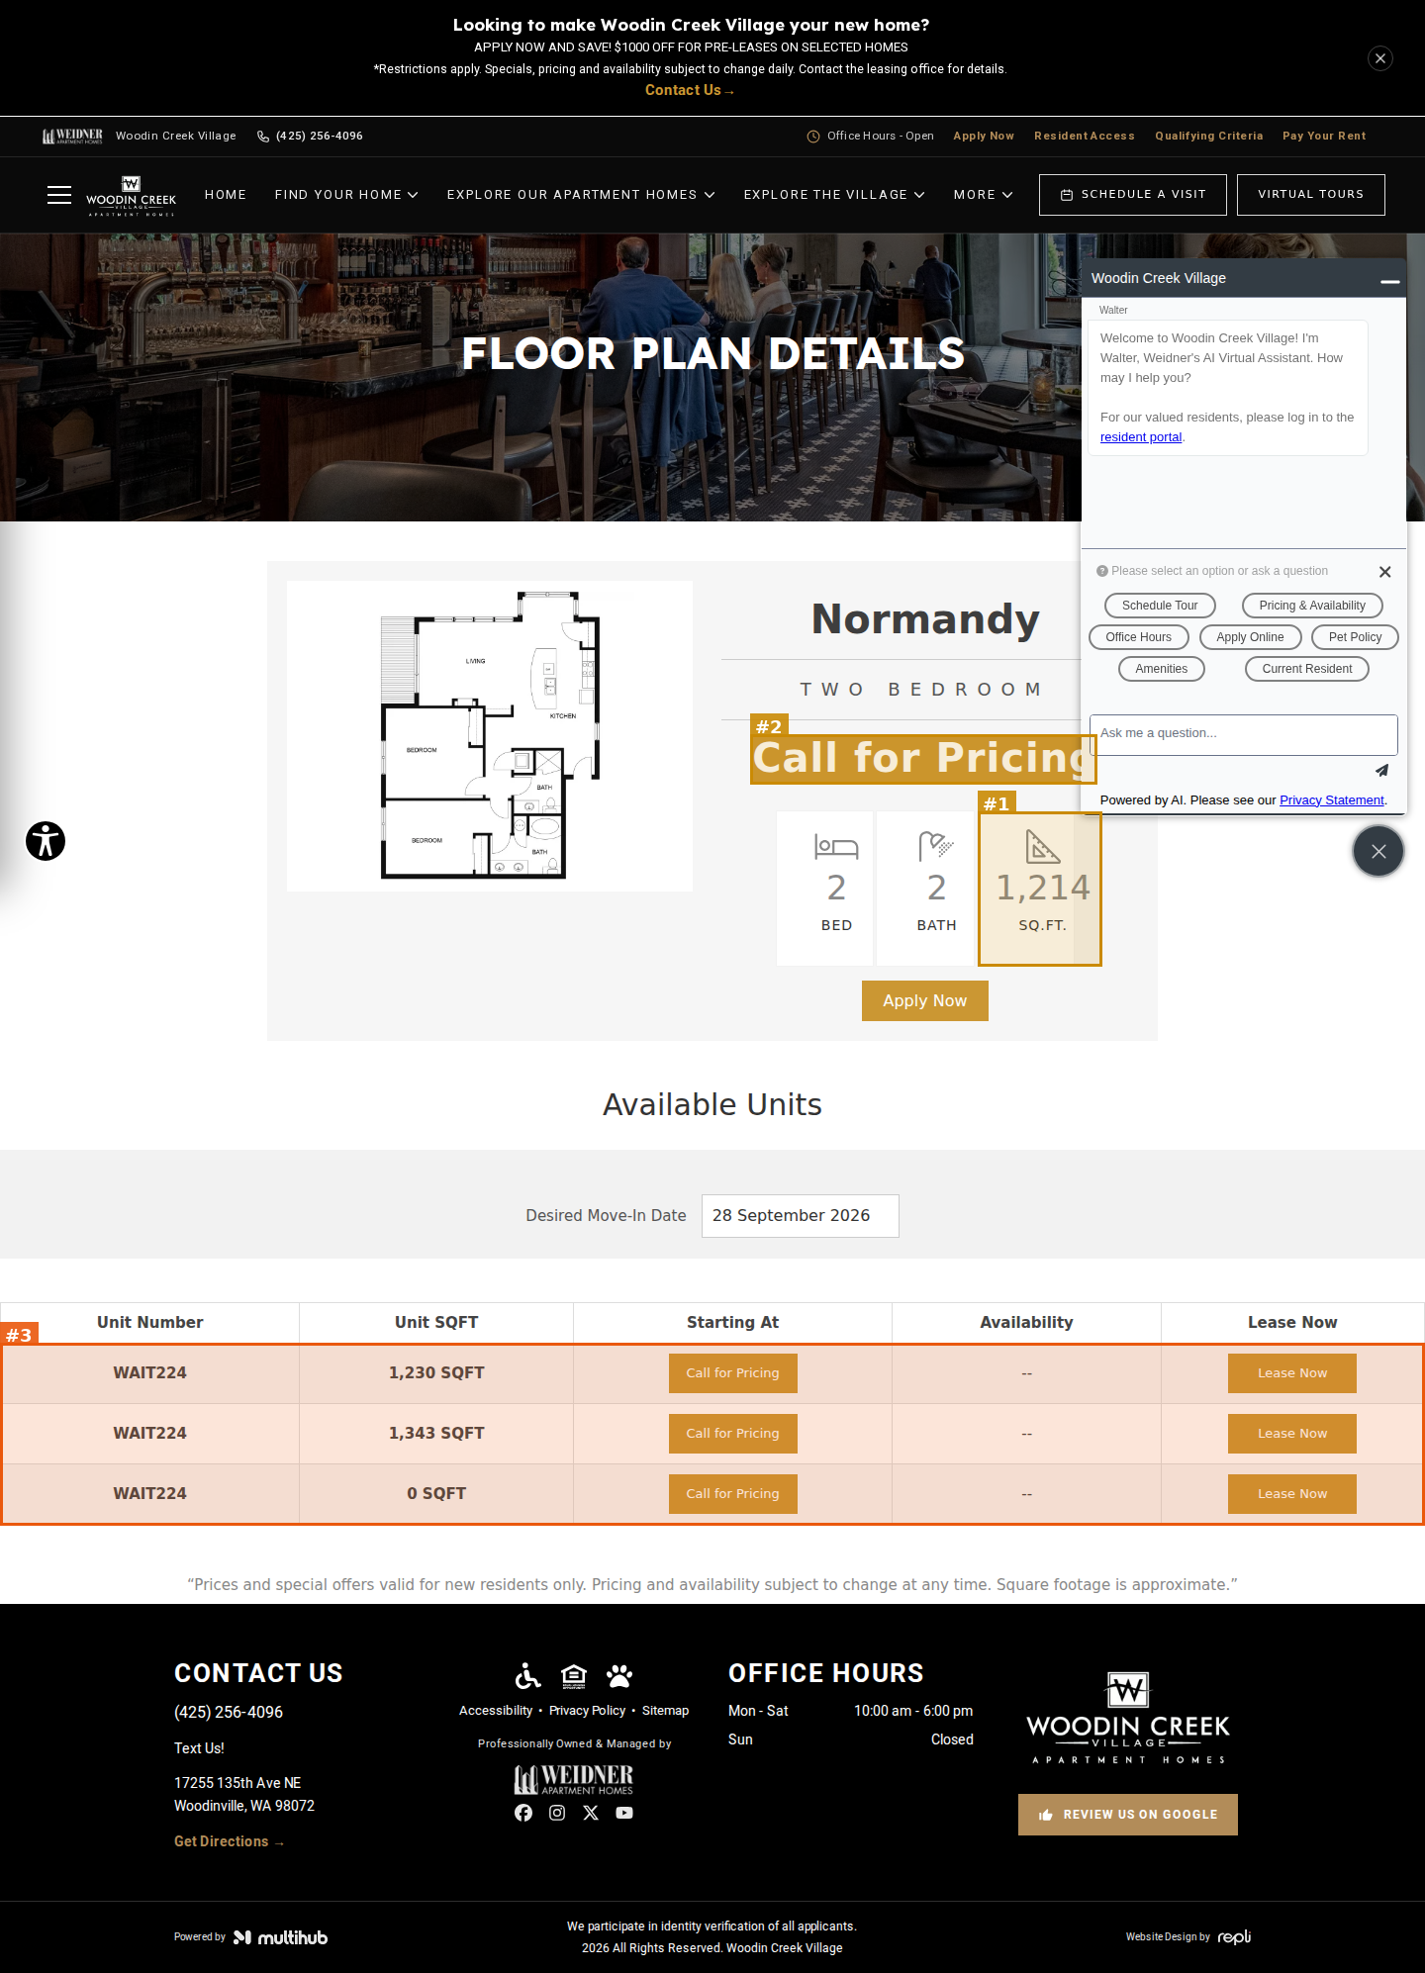Click Apply Now in the top utility bar
The width and height of the screenshot is (1425, 1973).
point(984,137)
